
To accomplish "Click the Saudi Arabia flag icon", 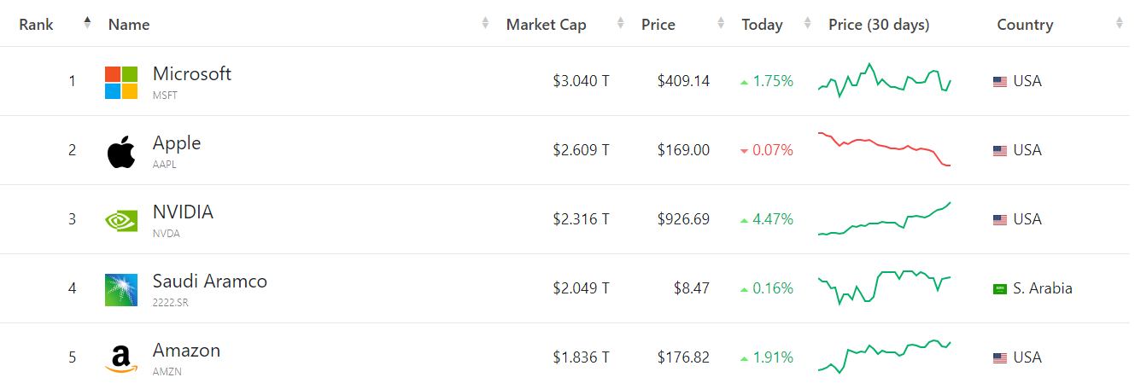I will click(1000, 289).
